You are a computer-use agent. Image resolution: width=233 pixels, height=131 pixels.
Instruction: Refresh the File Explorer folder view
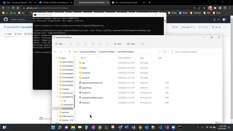click(165, 52)
